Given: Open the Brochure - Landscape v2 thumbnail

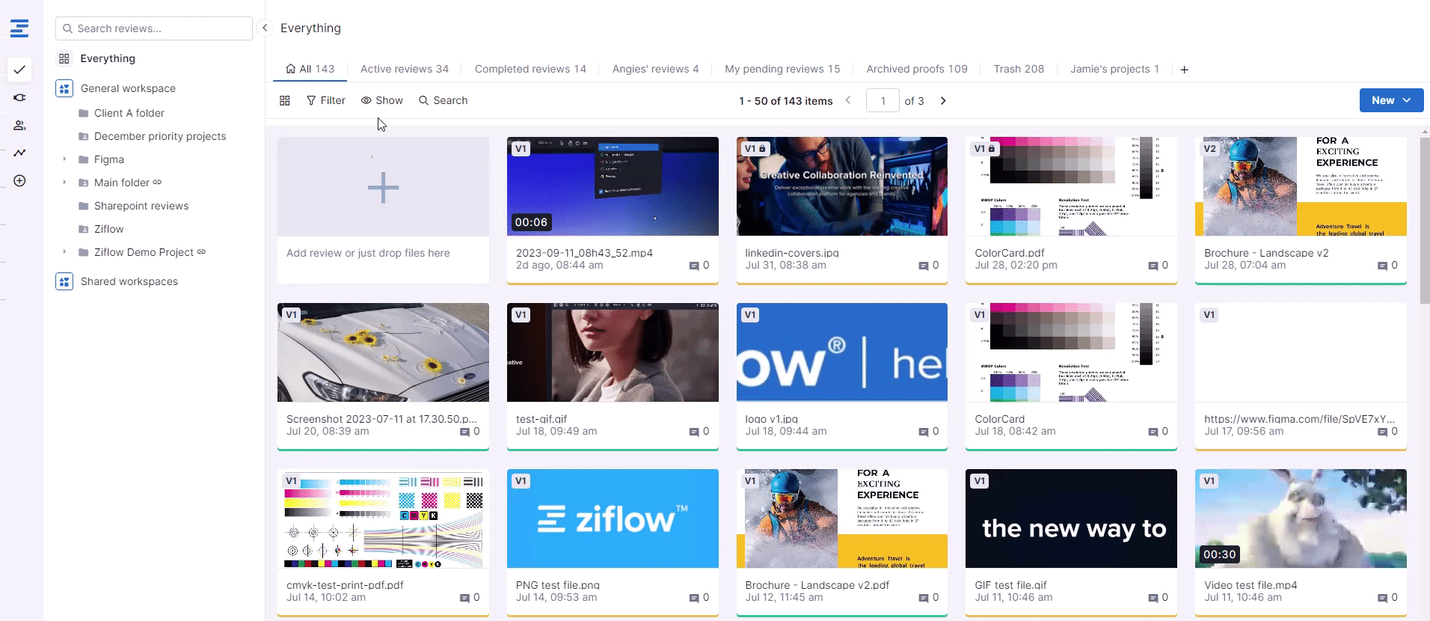Looking at the screenshot, I should pyautogui.click(x=1300, y=186).
